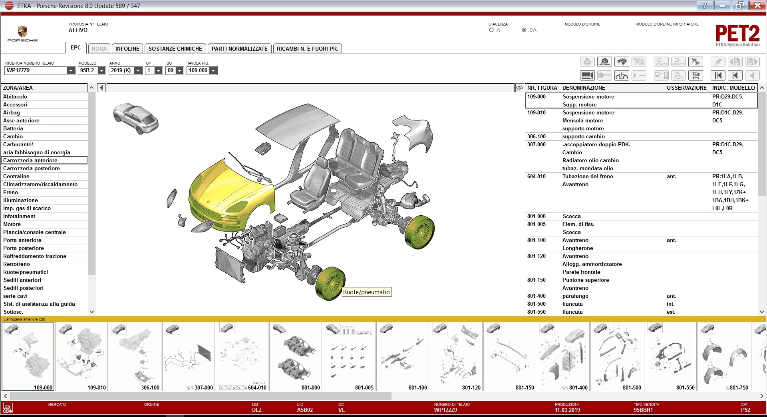Switch to the NORA tab
Viewport: 767px width, 417px height.
click(x=99, y=49)
